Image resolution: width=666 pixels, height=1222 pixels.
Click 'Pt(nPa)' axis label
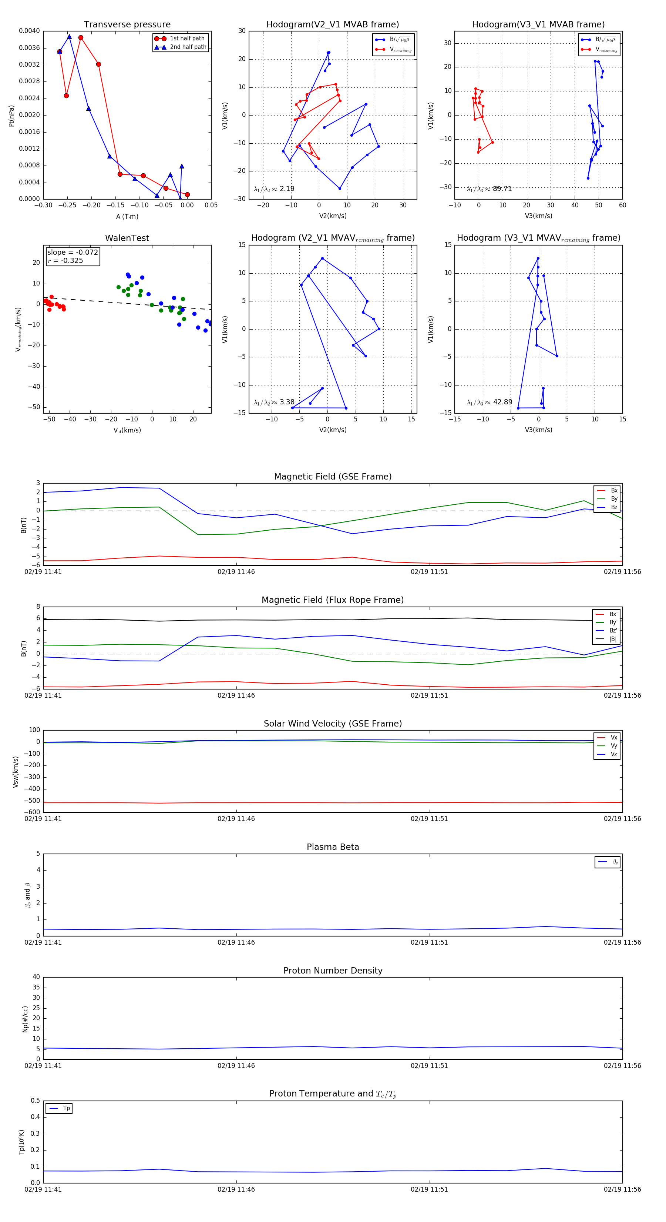click(x=11, y=115)
